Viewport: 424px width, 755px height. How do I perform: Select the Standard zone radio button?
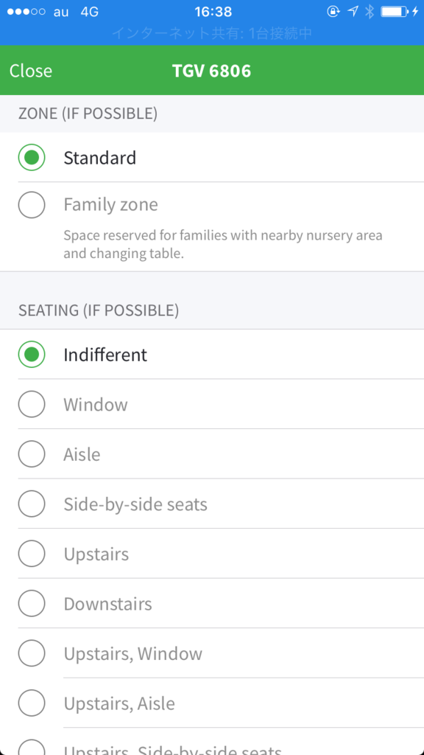click(x=32, y=158)
